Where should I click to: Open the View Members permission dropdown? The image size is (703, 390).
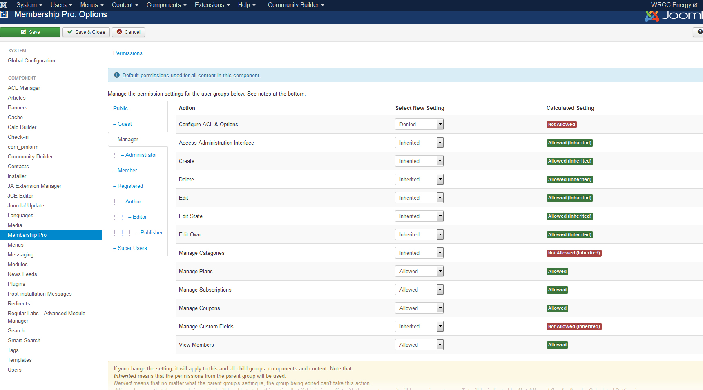(419, 345)
